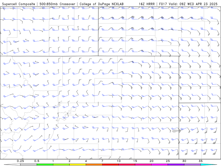Click the lavender color bar segment between 30 and 35
The height and width of the screenshot is (166, 221).
pyautogui.click(x=192, y=165)
